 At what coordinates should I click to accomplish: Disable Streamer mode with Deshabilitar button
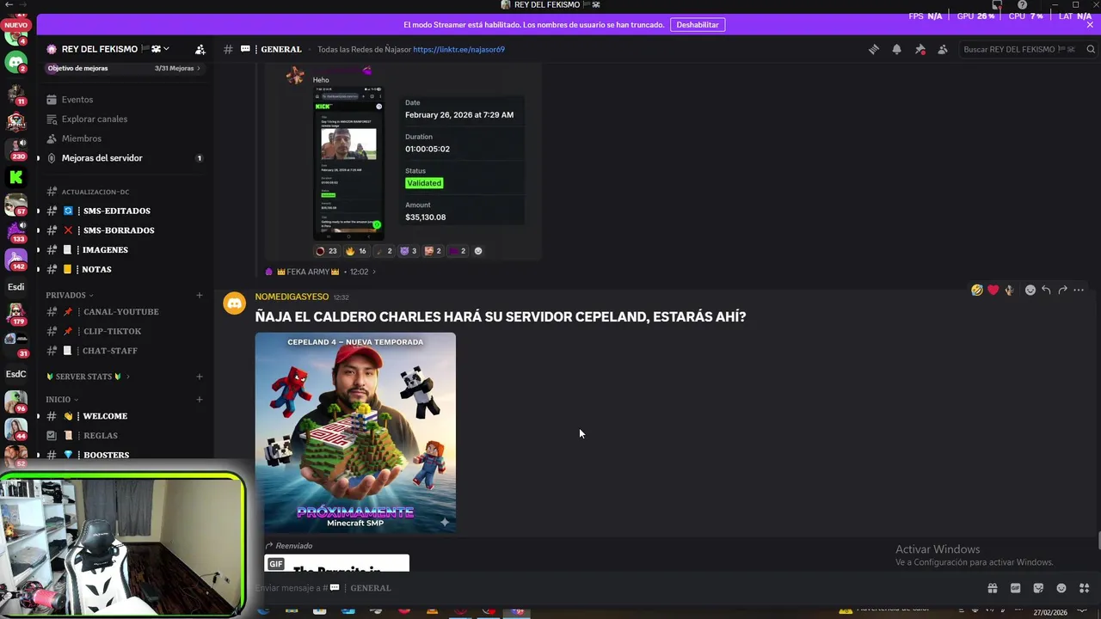(x=698, y=25)
